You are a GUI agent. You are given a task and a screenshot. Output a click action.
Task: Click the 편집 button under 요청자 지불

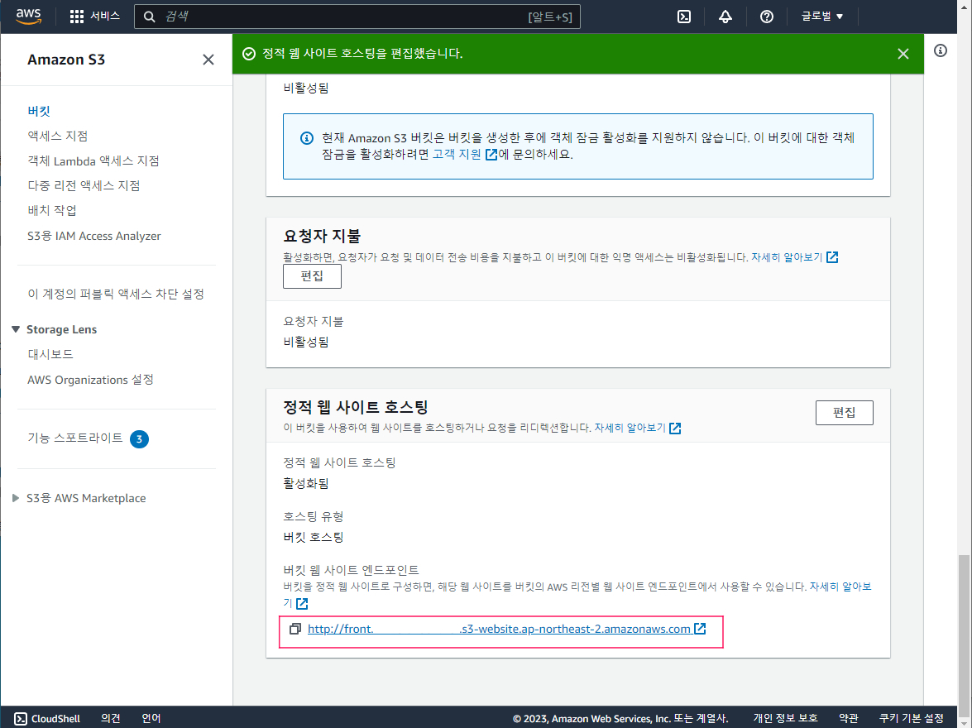tap(312, 276)
